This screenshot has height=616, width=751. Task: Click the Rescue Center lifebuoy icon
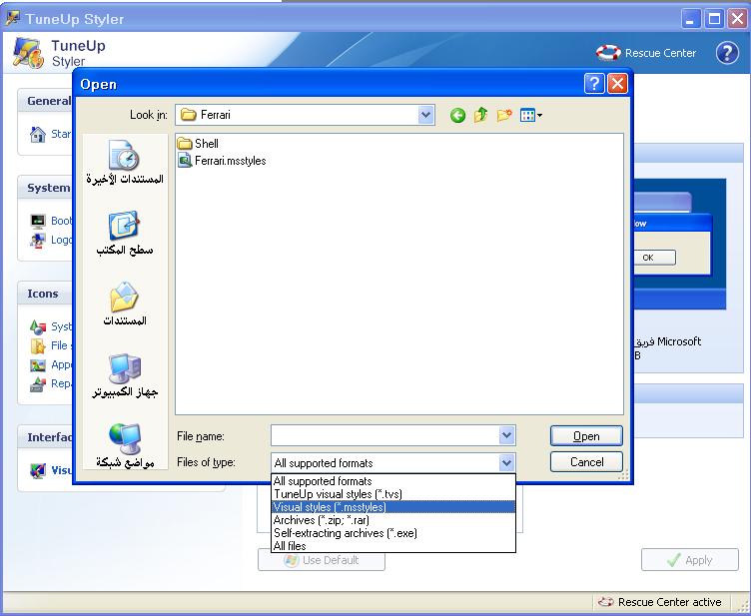pyautogui.click(x=608, y=53)
